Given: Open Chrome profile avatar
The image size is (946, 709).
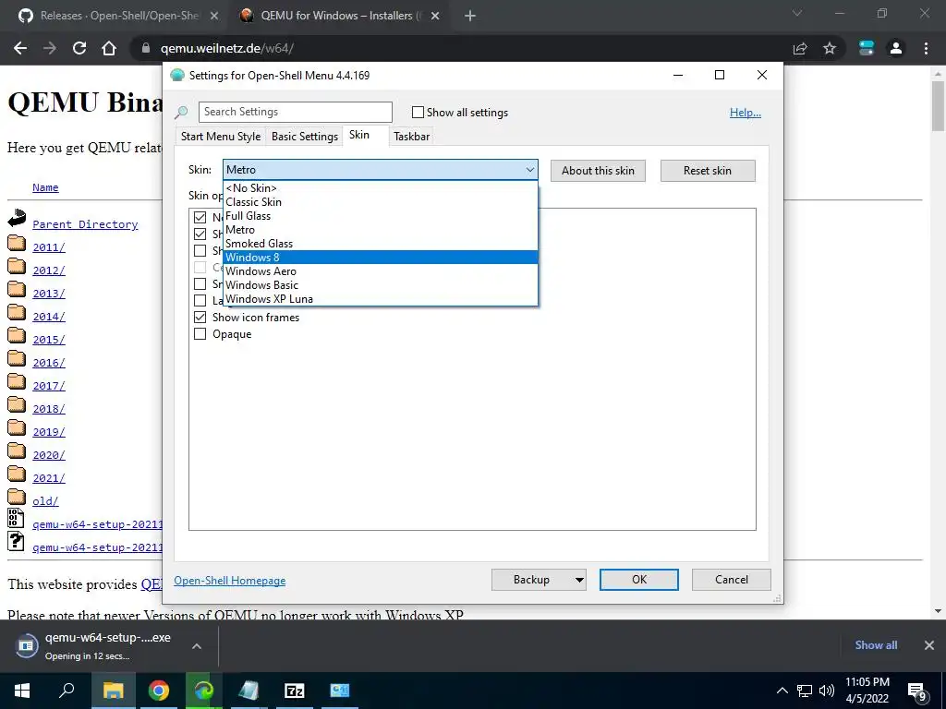Looking at the screenshot, I should point(896,48).
